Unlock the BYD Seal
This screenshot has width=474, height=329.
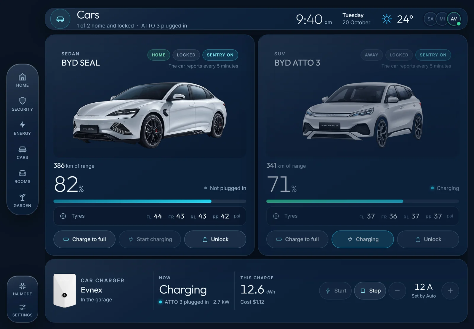(215, 239)
